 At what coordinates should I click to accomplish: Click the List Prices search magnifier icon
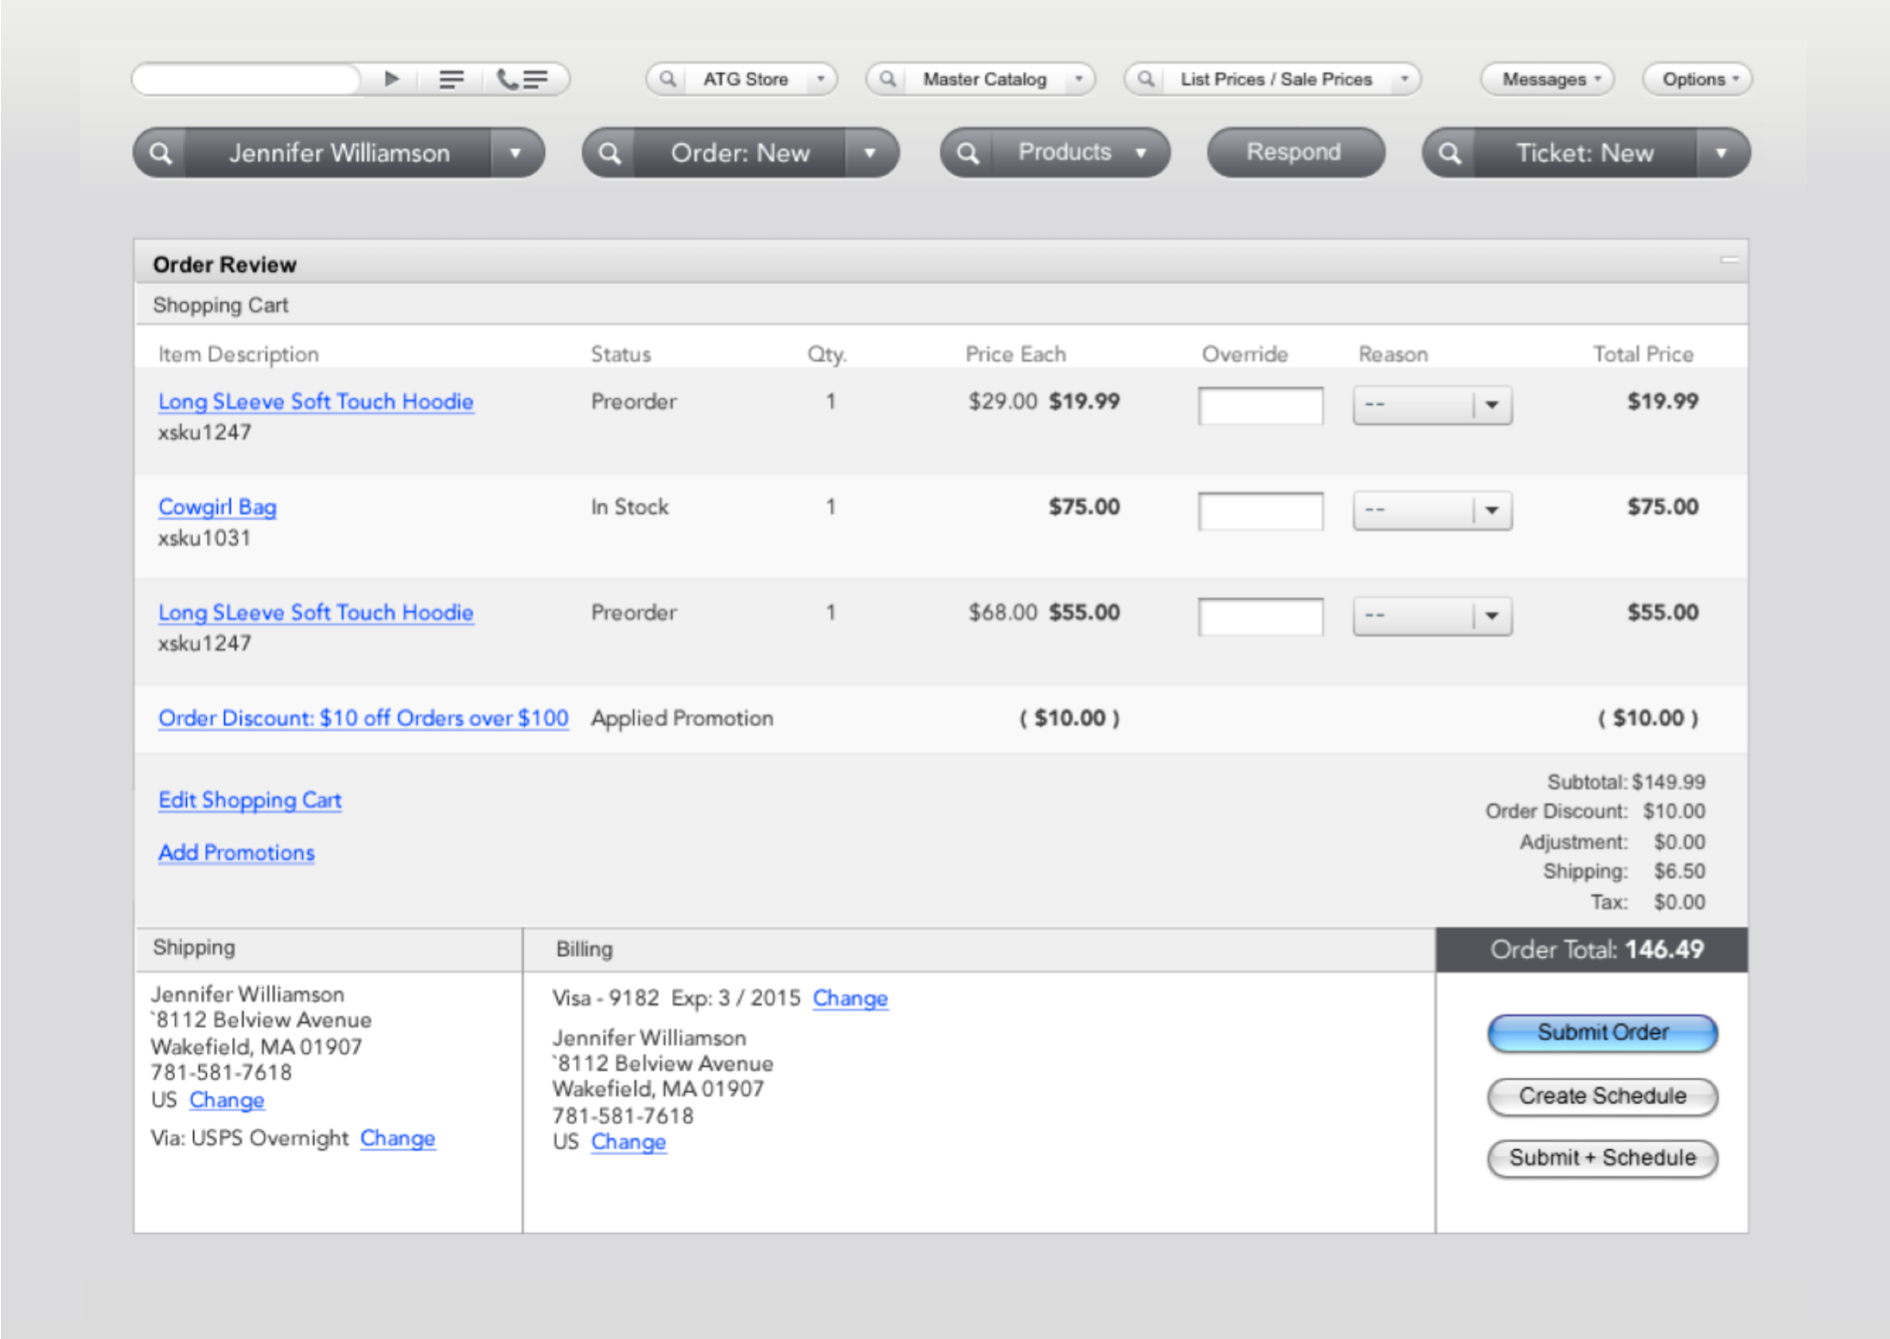1146,79
